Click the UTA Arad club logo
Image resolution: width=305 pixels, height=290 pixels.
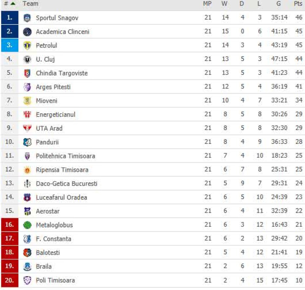[x=27, y=128]
